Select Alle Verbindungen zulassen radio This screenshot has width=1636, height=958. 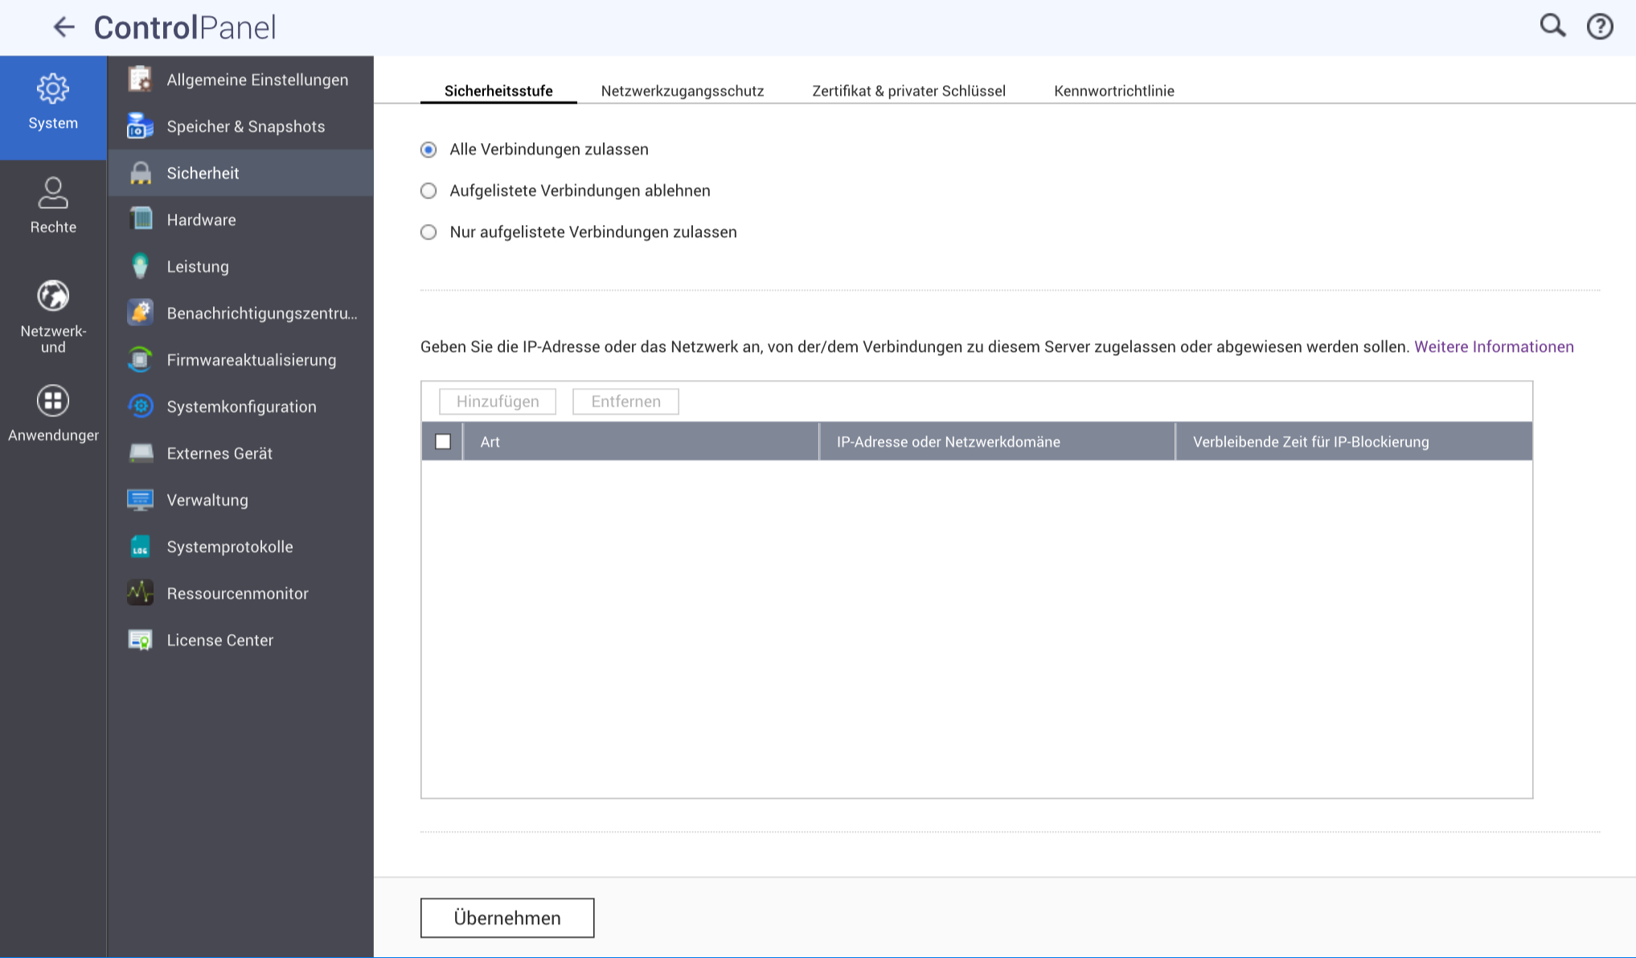click(428, 149)
